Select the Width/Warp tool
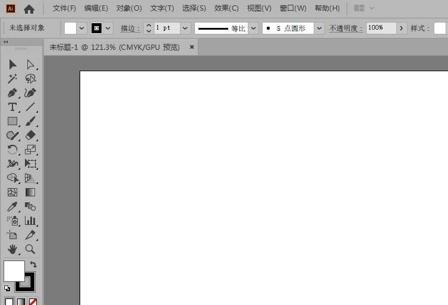 point(12,164)
